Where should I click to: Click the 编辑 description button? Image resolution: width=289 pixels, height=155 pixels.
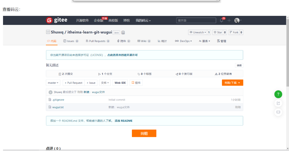(239, 65)
